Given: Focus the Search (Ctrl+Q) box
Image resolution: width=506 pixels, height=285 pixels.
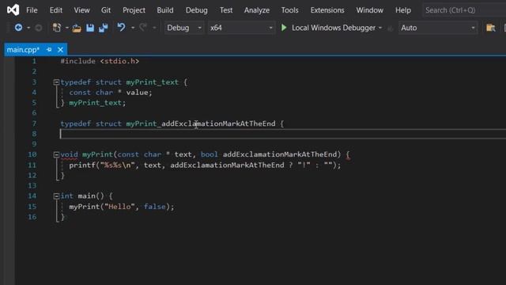Looking at the screenshot, I should tap(464, 10).
